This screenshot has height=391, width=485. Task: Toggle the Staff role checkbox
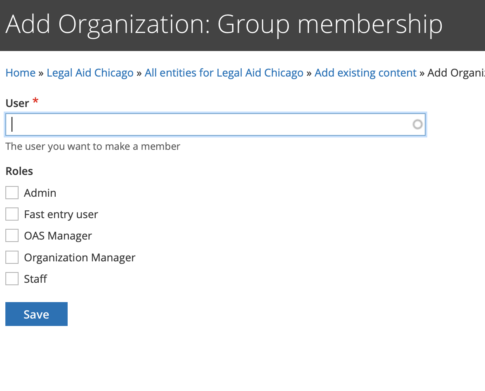point(12,279)
